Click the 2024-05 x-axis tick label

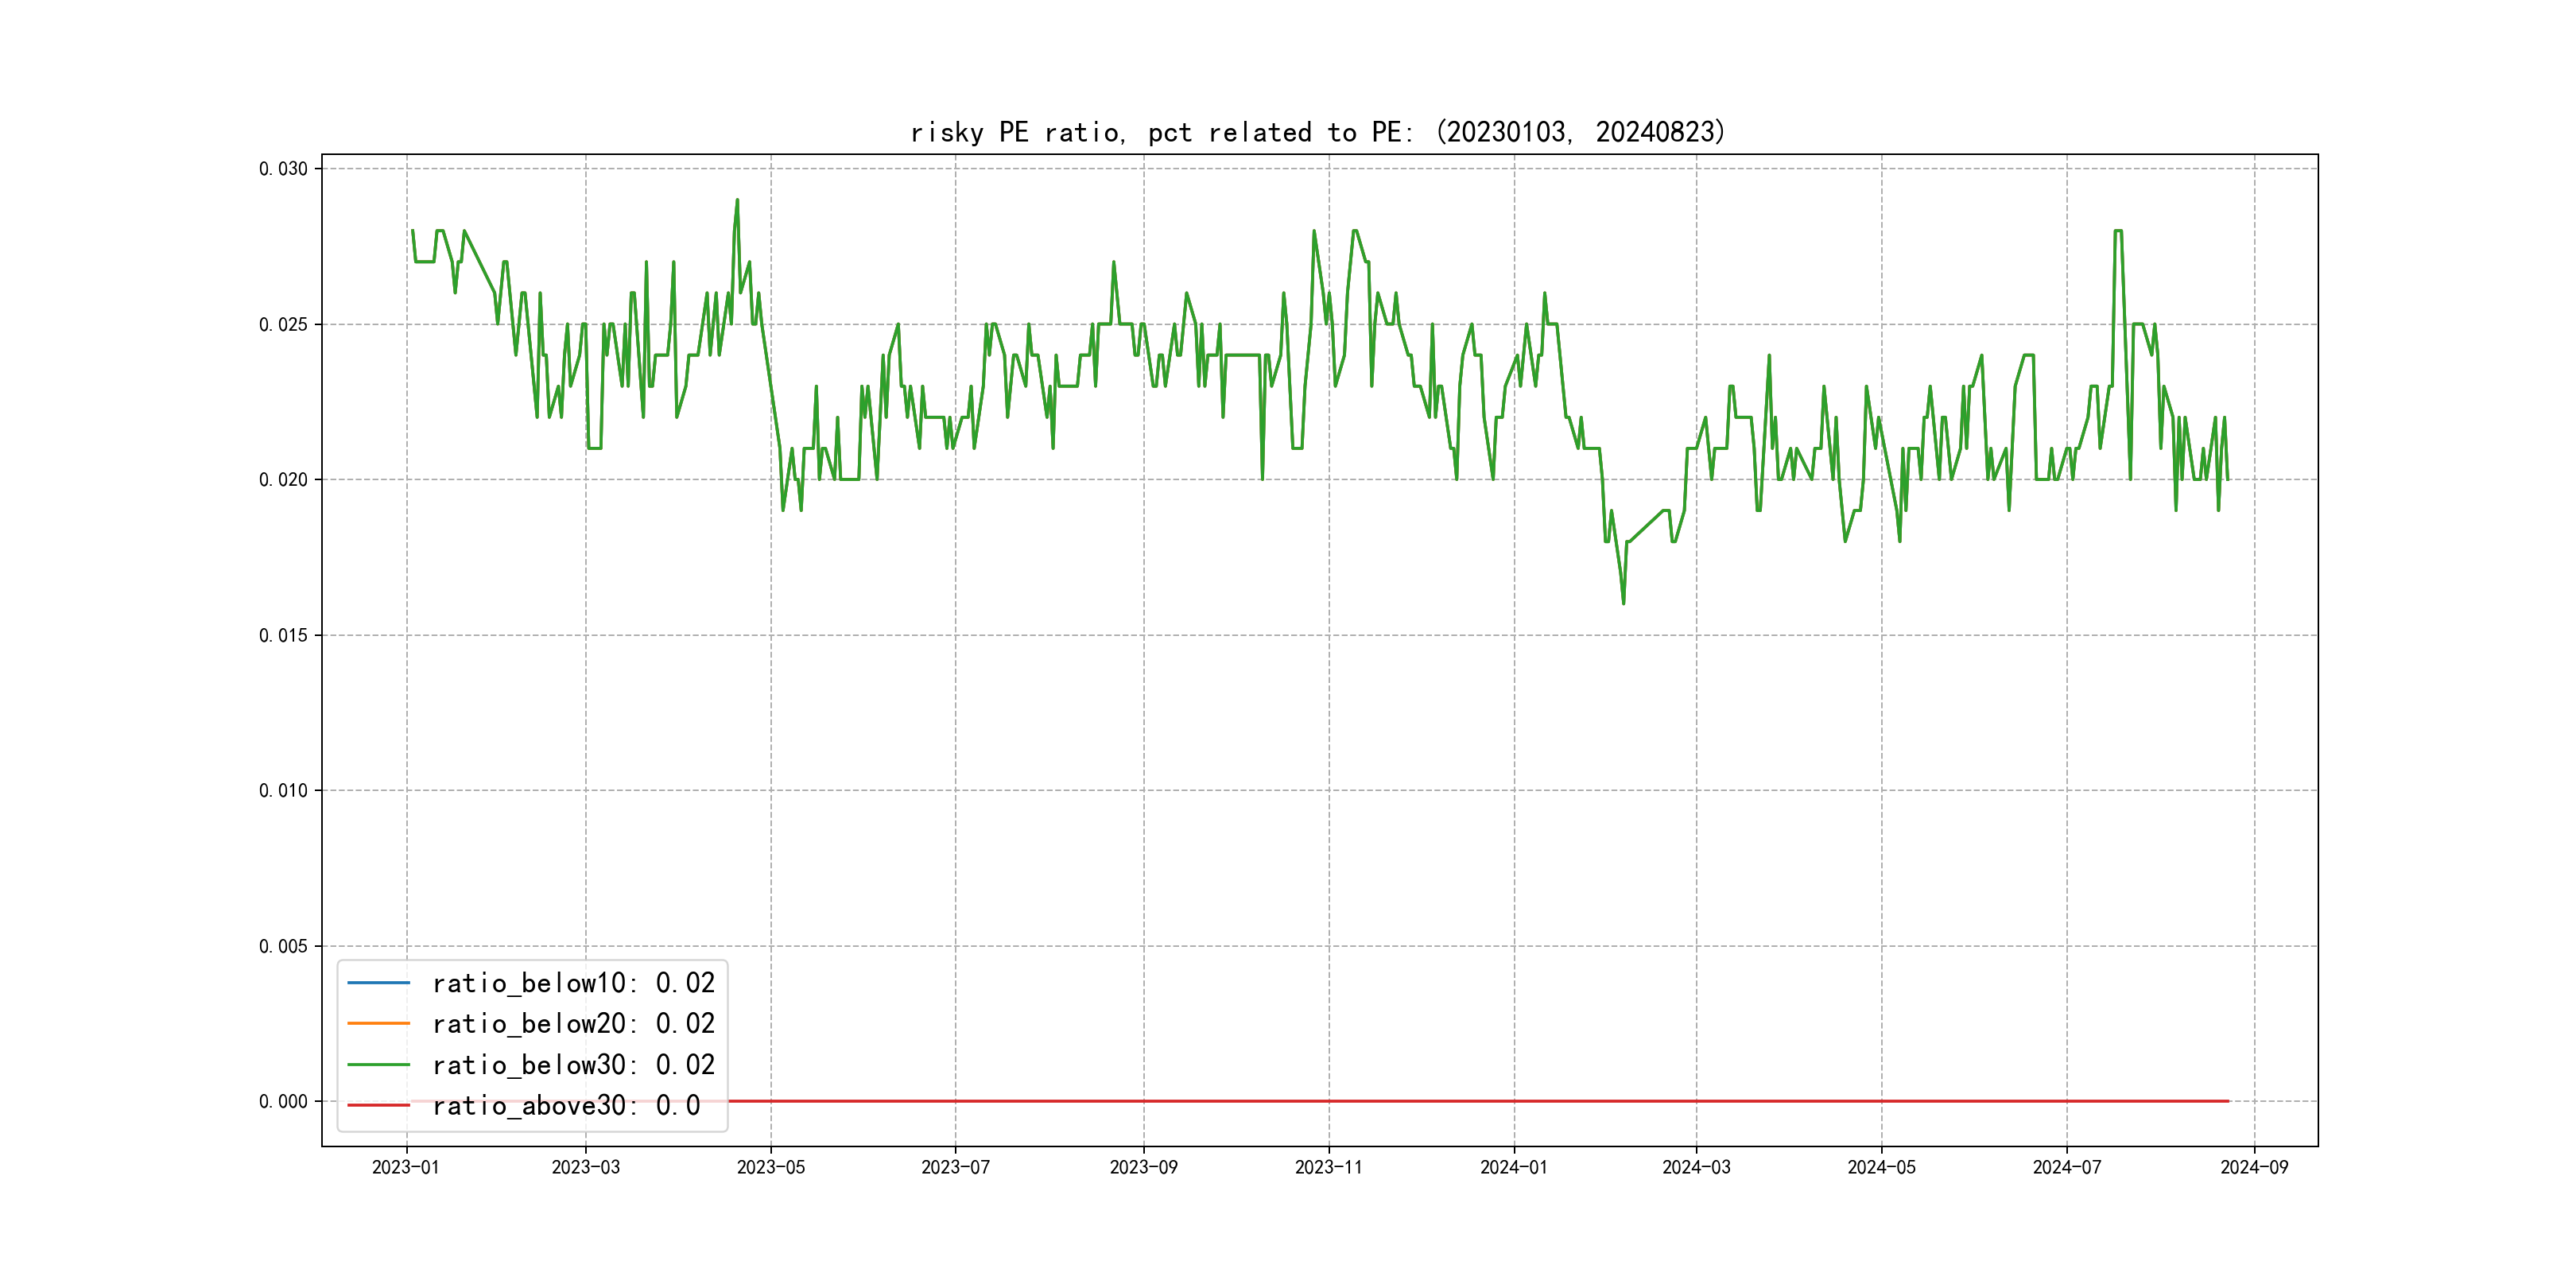1881,1168
